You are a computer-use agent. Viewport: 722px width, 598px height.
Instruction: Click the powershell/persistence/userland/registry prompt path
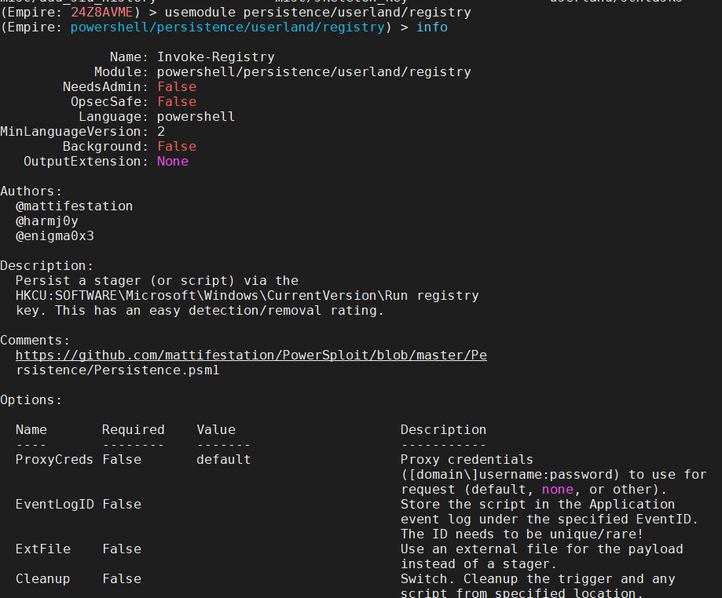click(228, 27)
